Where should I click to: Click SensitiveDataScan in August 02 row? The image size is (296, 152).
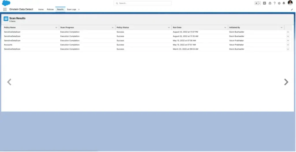pos(12,36)
